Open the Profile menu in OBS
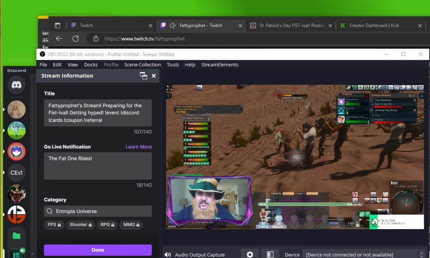Viewport: 430px width, 258px height. [x=111, y=65]
